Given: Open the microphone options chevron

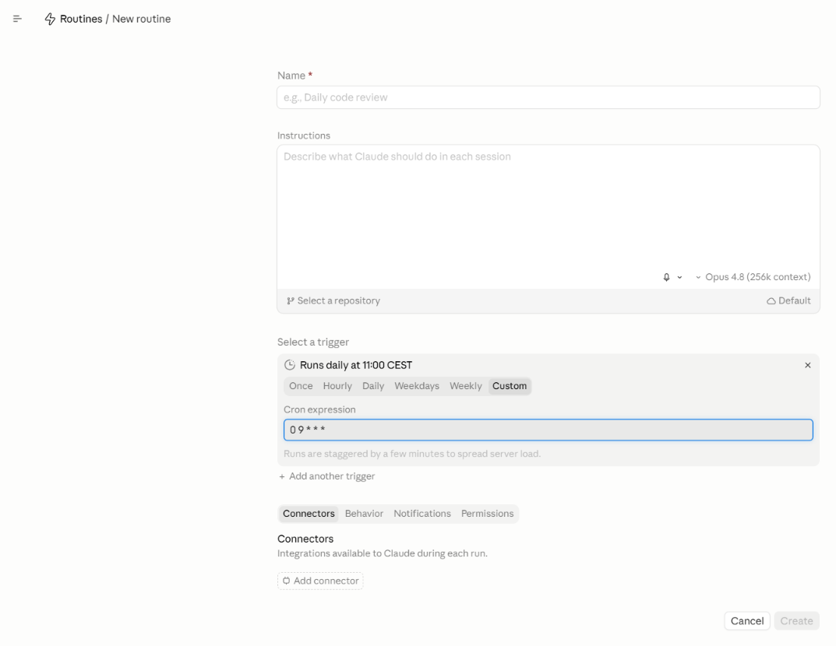Looking at the screenshot, I should tap(679, 277).
